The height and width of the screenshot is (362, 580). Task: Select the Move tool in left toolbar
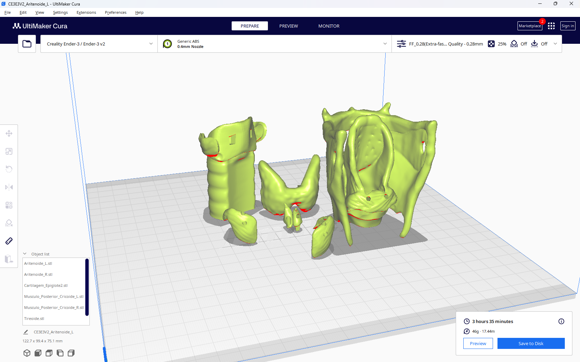(x=9, y=133)
